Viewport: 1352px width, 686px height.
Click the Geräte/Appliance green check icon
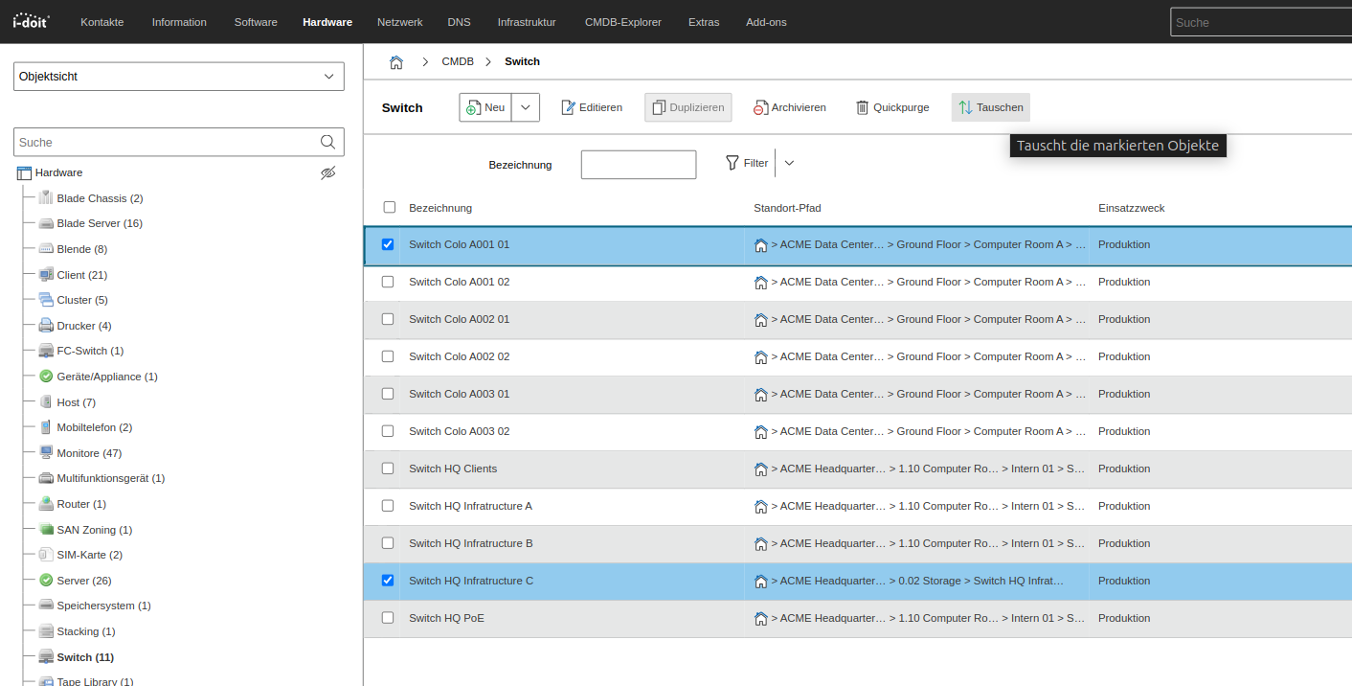tap(46, 377)
